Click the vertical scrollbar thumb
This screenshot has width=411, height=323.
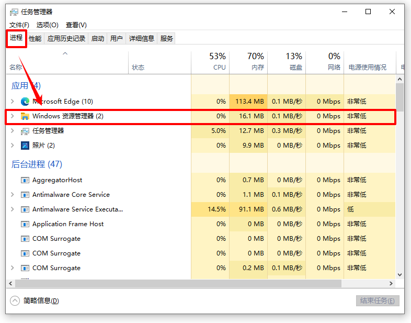399,97
